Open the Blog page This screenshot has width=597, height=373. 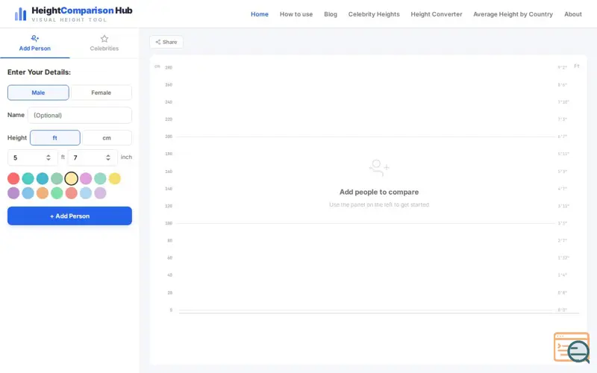coord(331,14)
